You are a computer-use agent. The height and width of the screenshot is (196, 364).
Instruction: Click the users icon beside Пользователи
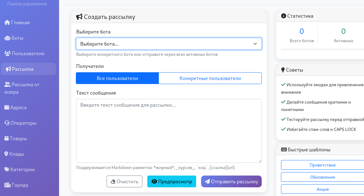click(7, 53)
